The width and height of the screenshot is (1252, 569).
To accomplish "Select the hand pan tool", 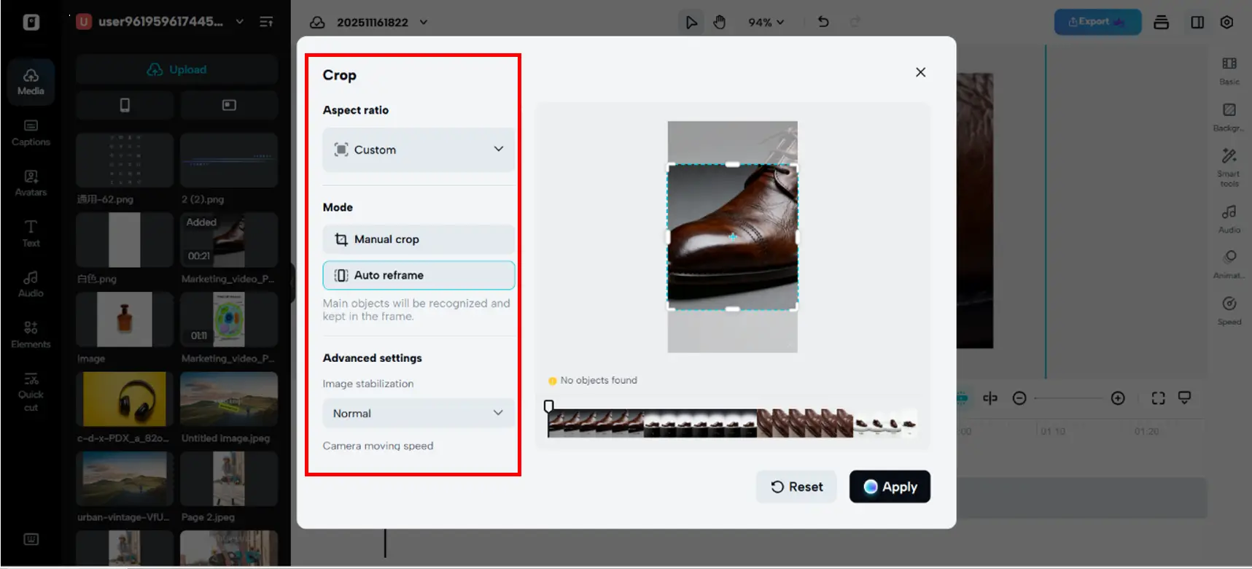I will click(720, 22).
